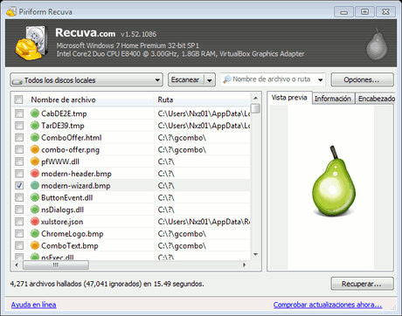Sort by the 'Nombre de archivo' column header
Image resolution: width=402 pixels, height=316 pixels.
click(90, 100)
